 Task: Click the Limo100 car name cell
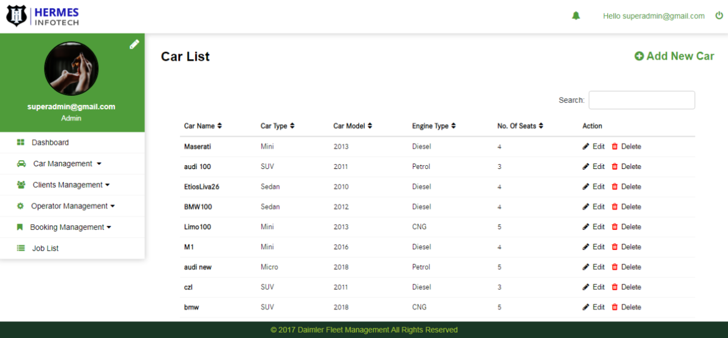198,226
